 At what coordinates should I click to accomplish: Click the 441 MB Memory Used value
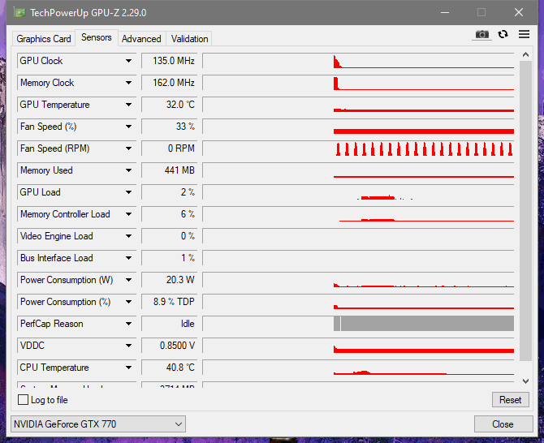pyautogui.click(x=170, y=170)
